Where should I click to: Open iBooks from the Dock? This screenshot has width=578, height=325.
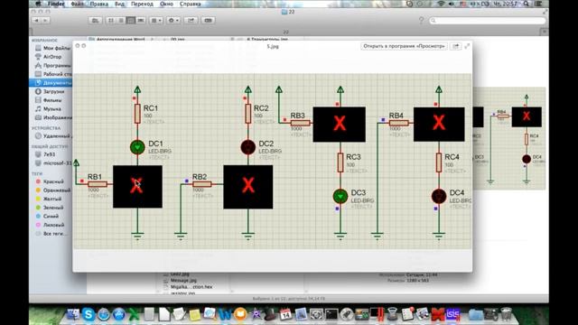pyautogui.click(x=240, y=314)
